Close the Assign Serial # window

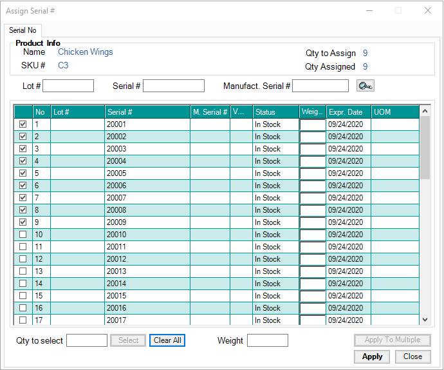click(x=427, y=10)
